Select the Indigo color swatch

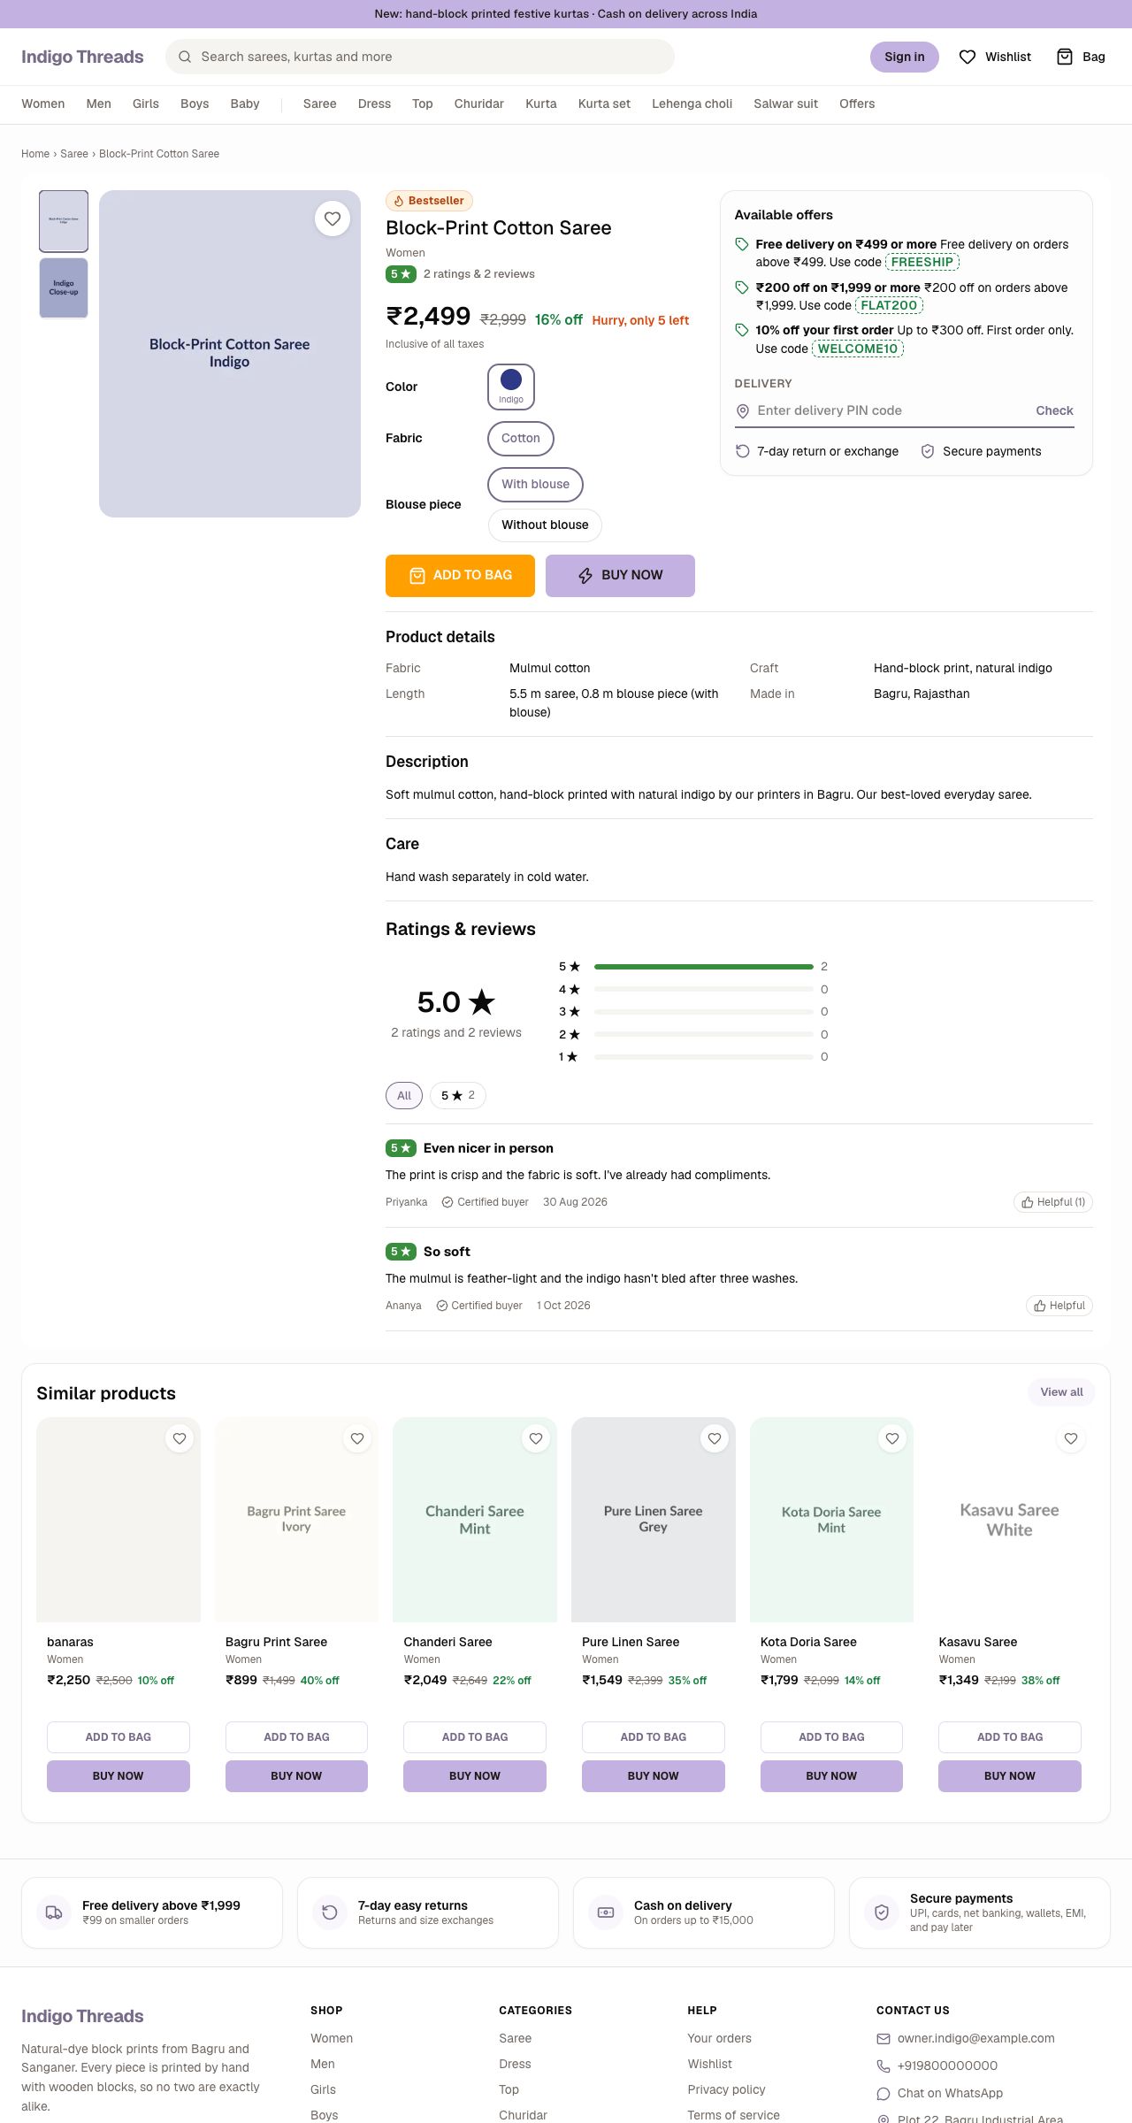tap(511, 387)
